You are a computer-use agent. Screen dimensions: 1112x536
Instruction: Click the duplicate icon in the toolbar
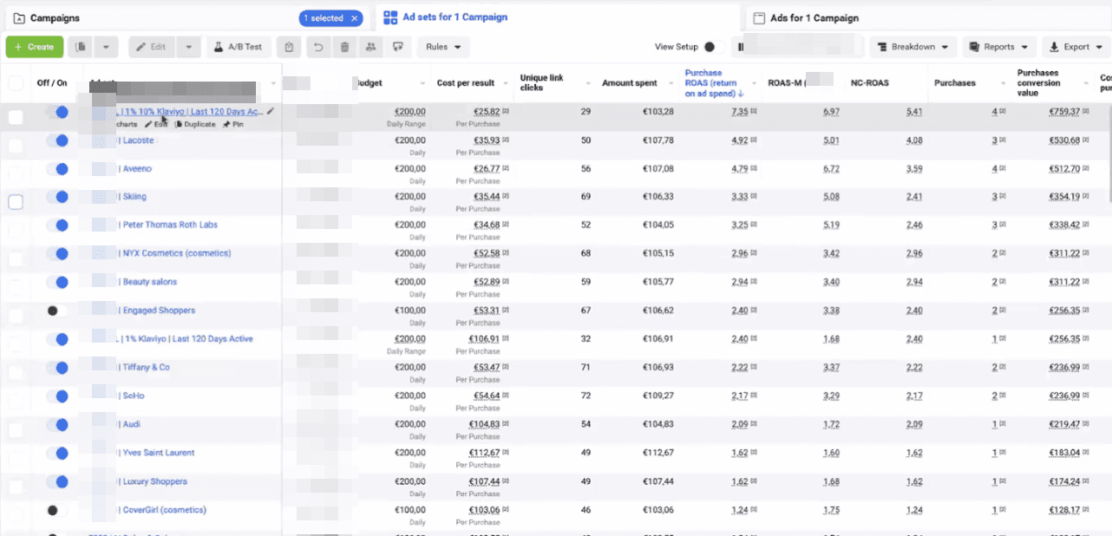(x=82, y=47)
